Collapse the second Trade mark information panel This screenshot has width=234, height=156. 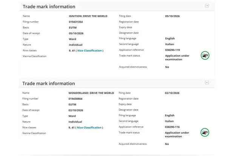coord(207,82)
